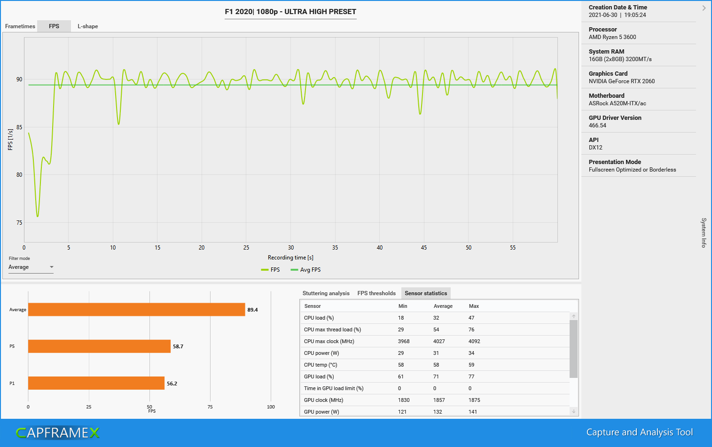Click the DX12 API value
The image size is (712, 447).
click(595, 148)
